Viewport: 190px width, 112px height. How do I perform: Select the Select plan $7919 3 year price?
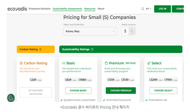tap(171, 80)
